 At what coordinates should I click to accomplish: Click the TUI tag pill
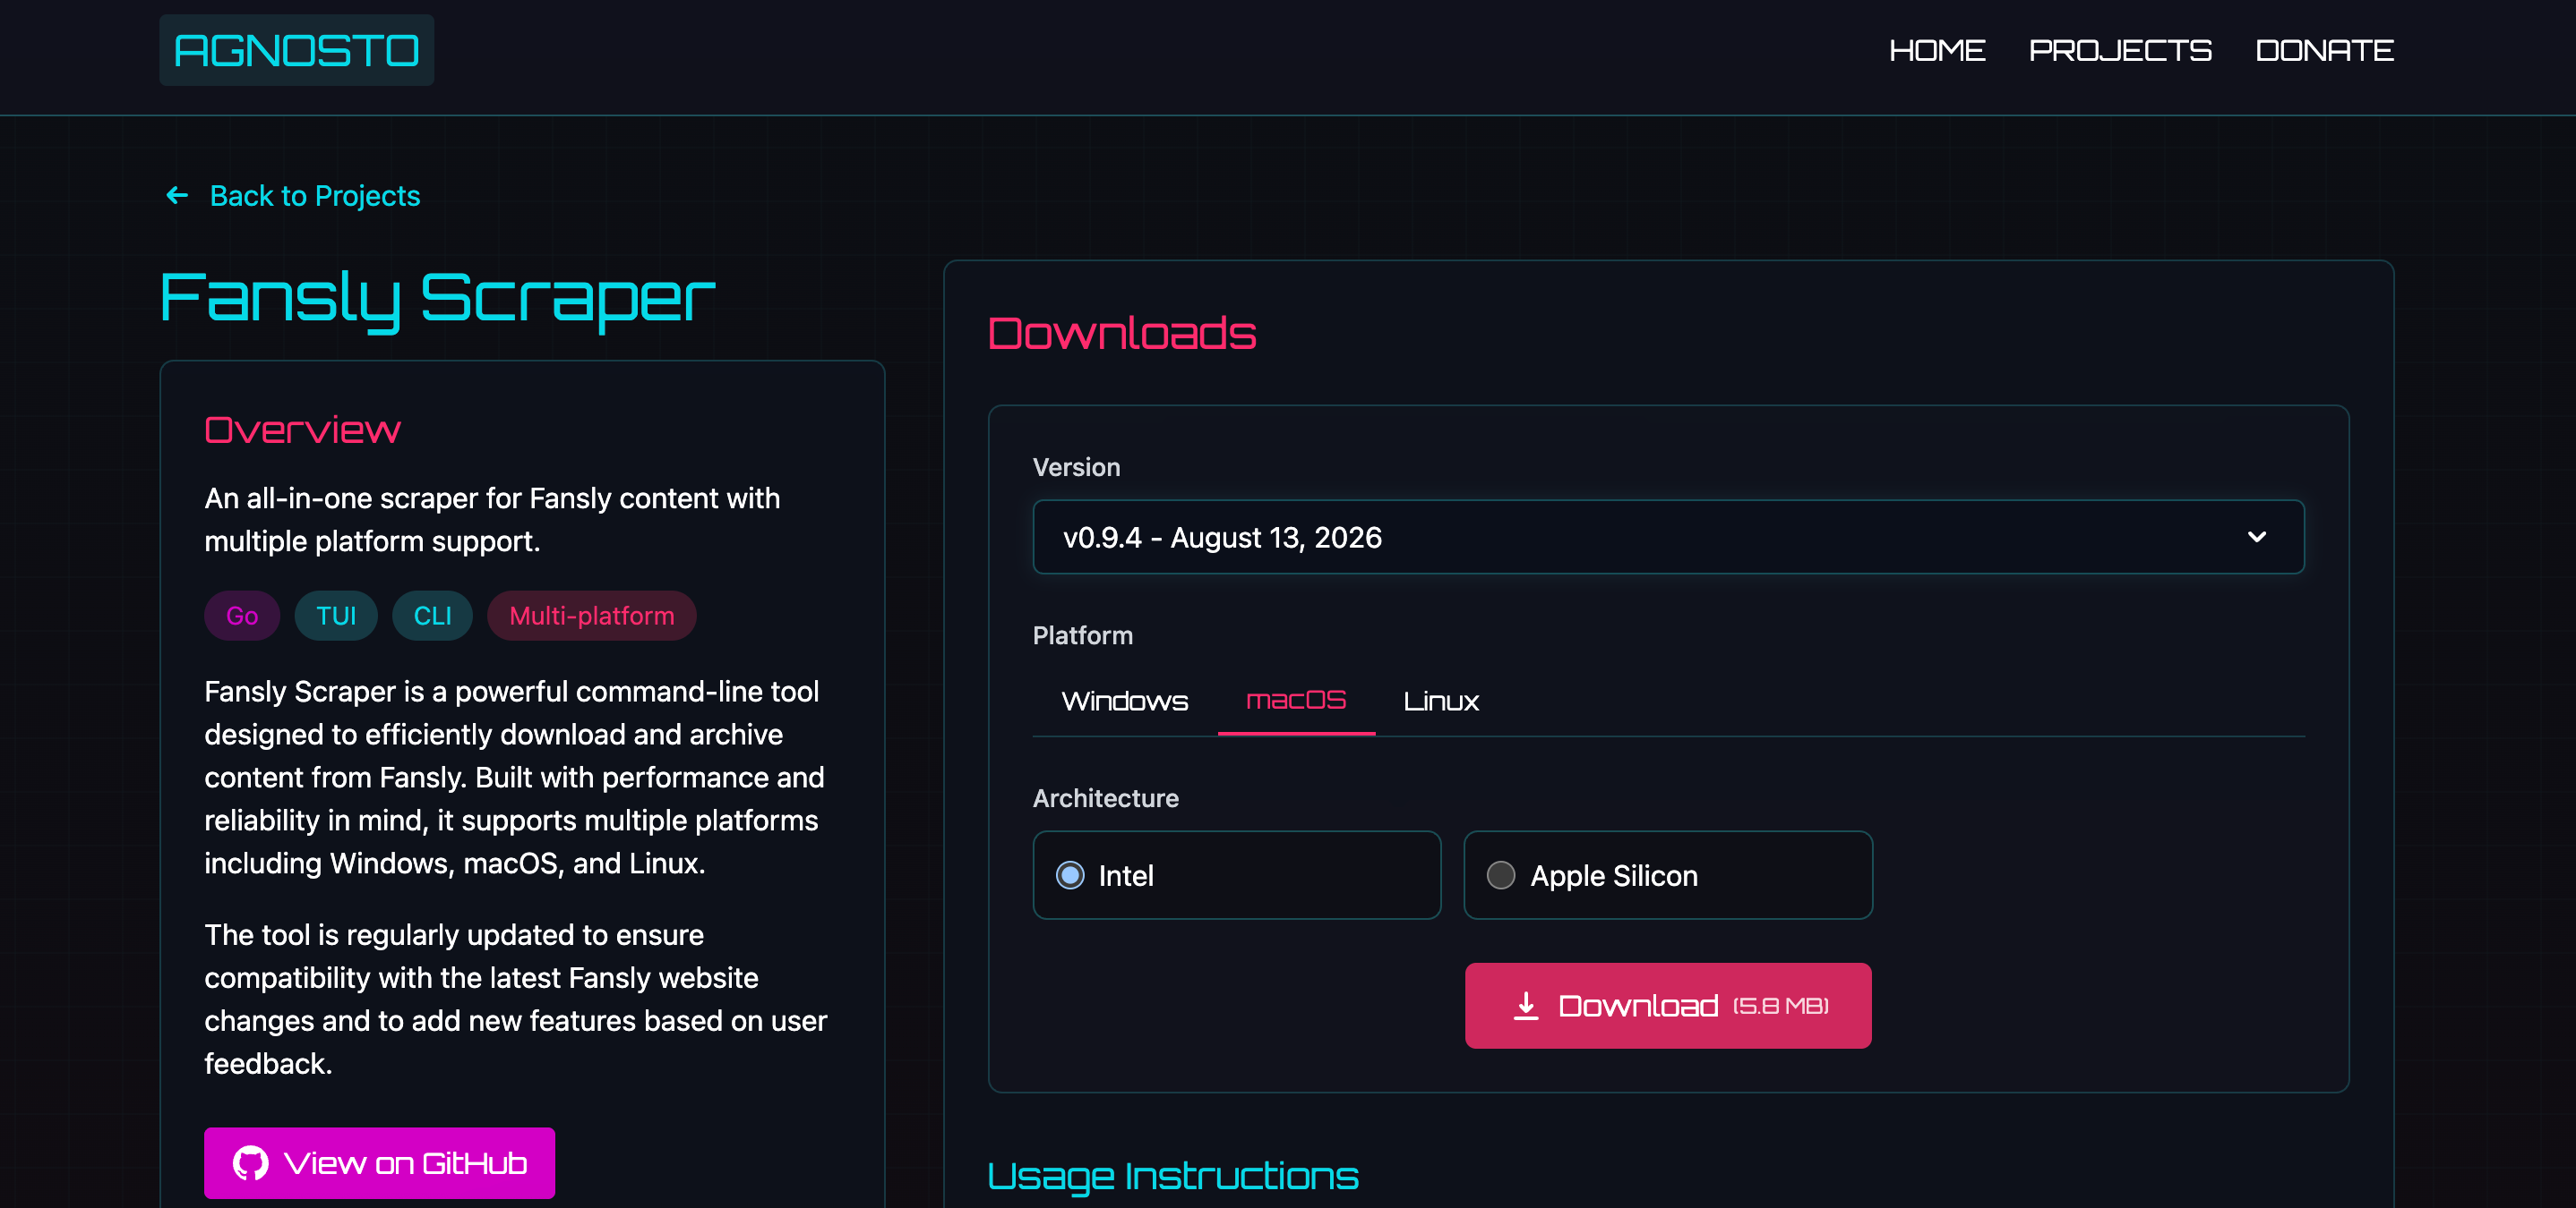tap(336, 616)
